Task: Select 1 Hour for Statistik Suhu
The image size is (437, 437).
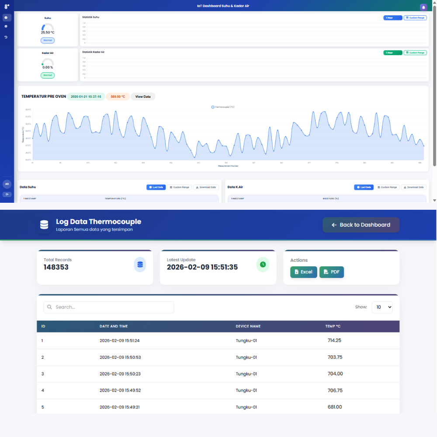Action: [x=392, y=18]
